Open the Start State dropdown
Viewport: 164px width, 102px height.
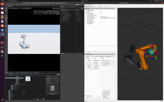tap(97, 65)
